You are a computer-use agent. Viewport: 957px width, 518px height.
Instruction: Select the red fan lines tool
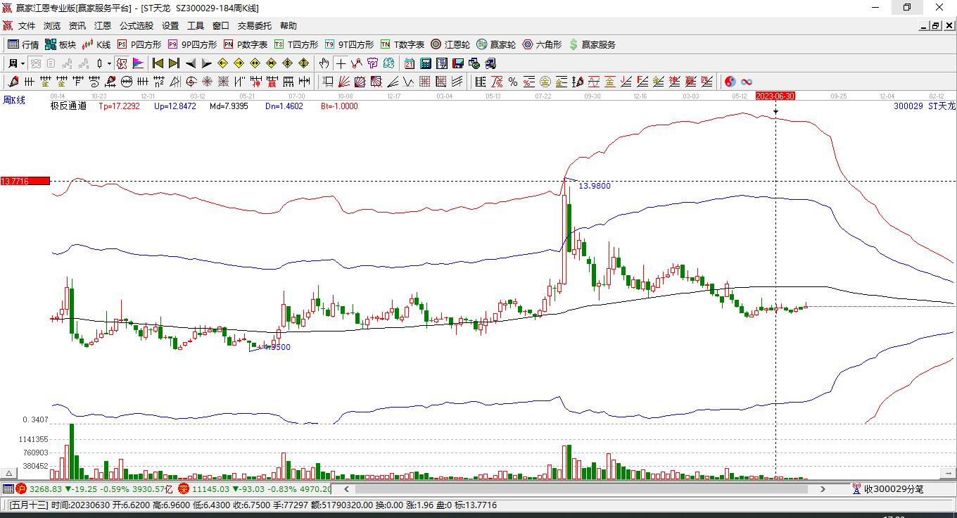pos(344,82)
